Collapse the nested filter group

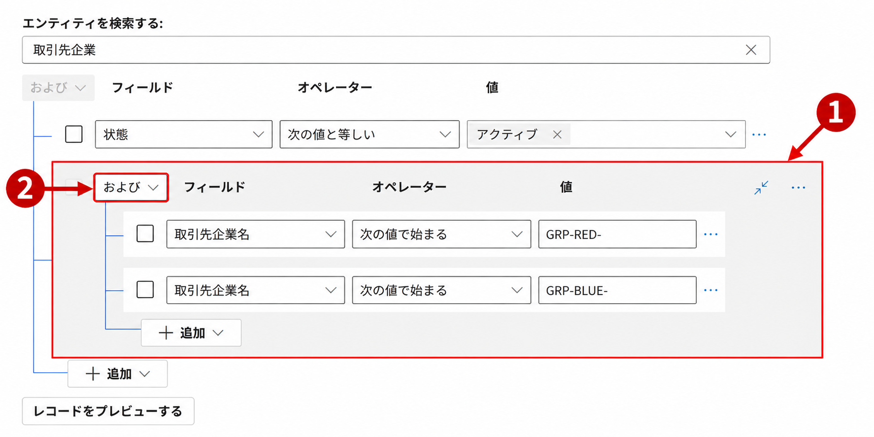pyautogui.click(x=761, y=188)
